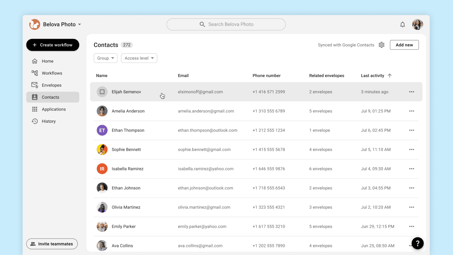Open more options for Sophie Bennett
Viewport: 453px width, 255px height.
(411, 149)
